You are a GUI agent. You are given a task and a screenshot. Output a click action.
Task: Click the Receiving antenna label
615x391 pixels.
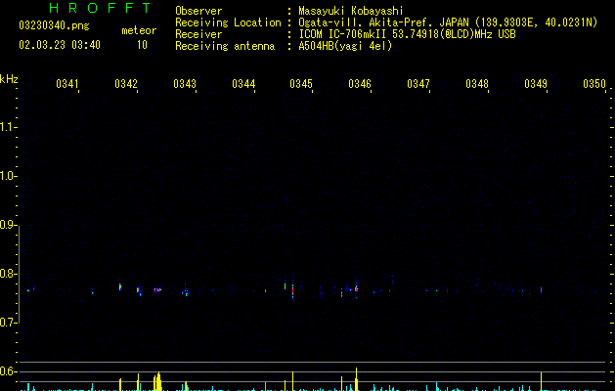[225, 46]
